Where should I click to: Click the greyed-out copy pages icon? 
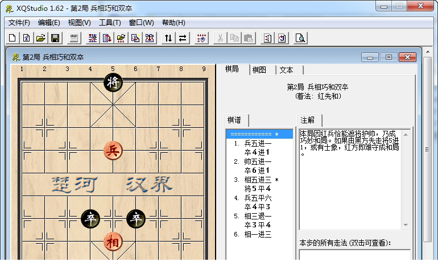[x=234, y=38]
